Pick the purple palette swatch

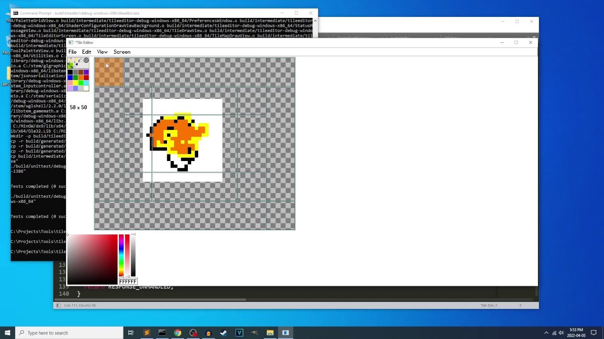(x=86, y=72)
